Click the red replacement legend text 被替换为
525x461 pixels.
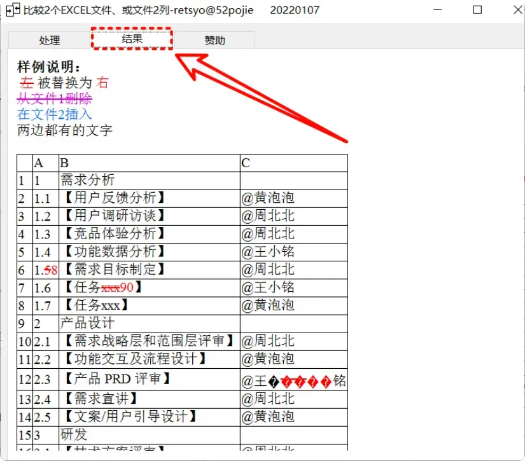[x=67, y=83]
